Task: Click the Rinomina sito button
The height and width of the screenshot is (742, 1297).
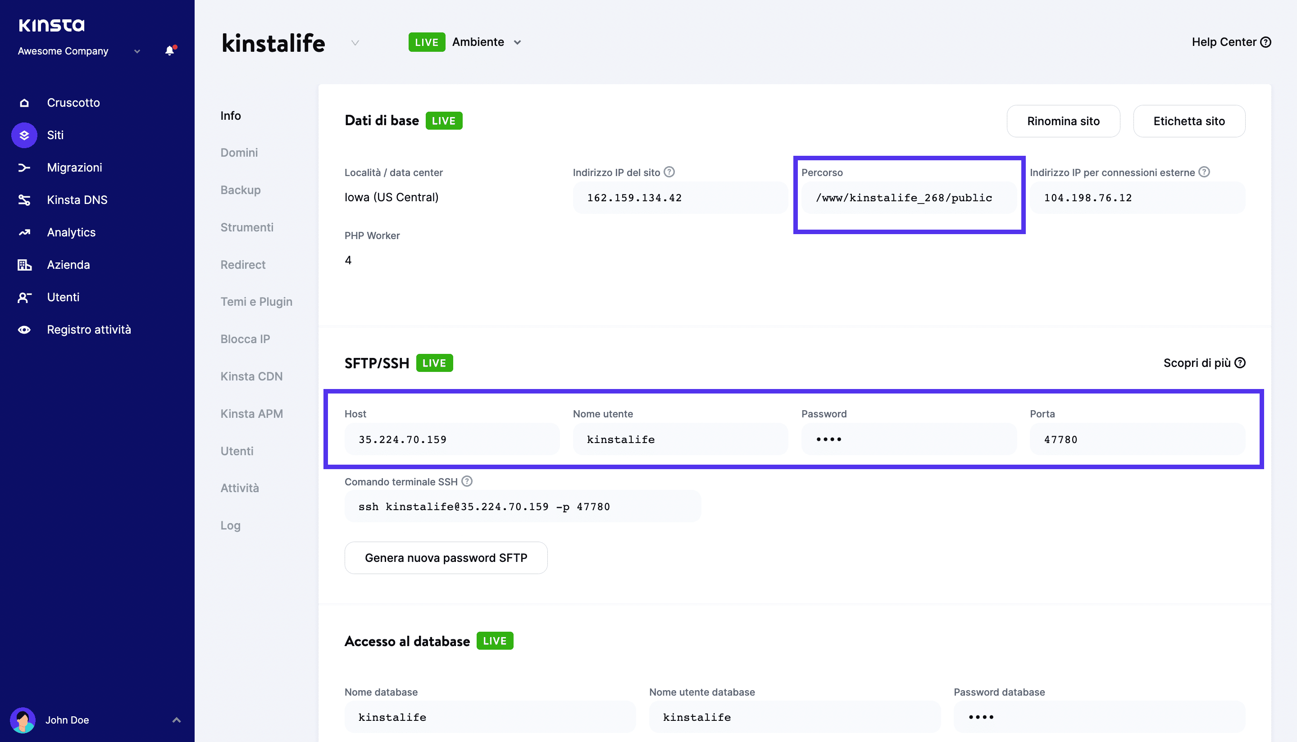Action: click(x=1063, y=121)
